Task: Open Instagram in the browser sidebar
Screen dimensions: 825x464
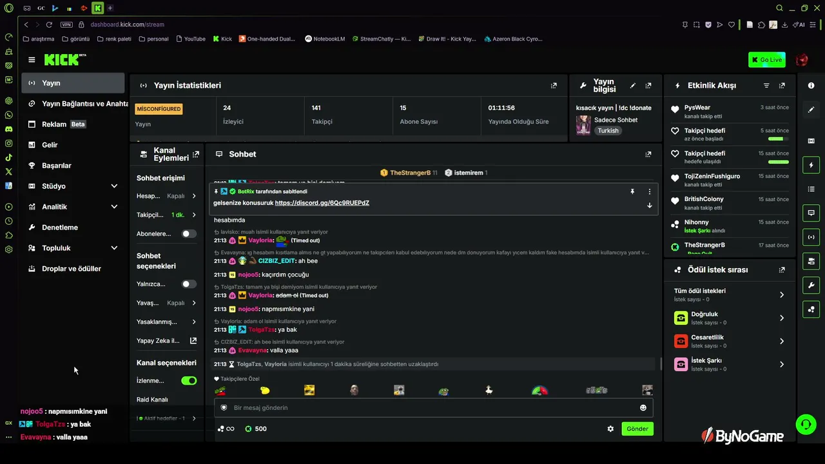Action: coord(8,143)
